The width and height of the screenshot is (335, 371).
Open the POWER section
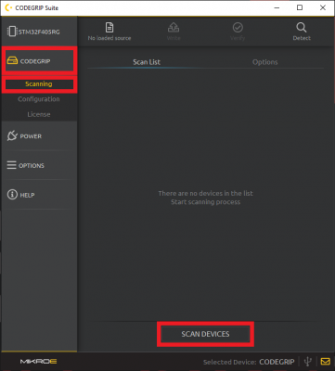(38, 136)
